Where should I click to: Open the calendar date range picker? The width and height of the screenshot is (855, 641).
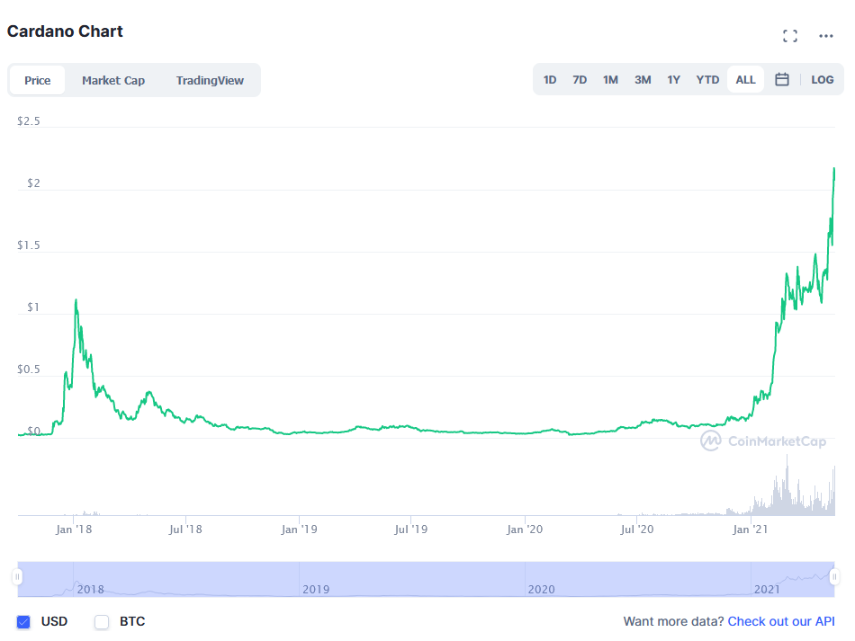coord(782,79)
